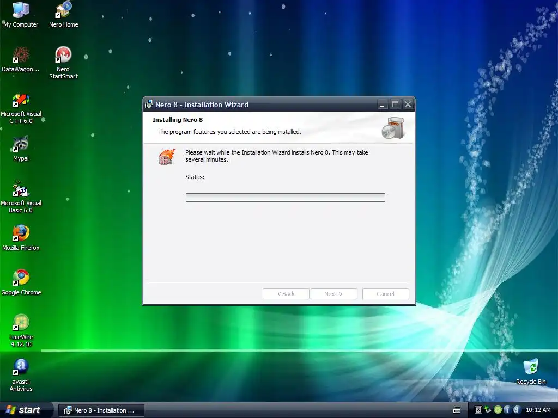
Task: Click the green arrow install tray icon
Action: pos(488,410)
